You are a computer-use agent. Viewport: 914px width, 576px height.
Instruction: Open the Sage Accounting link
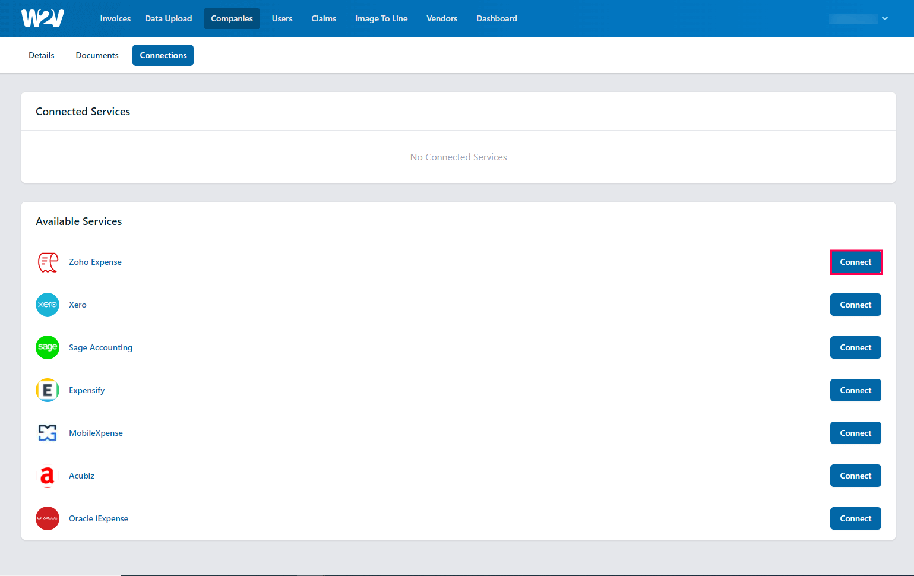[100, 347]
